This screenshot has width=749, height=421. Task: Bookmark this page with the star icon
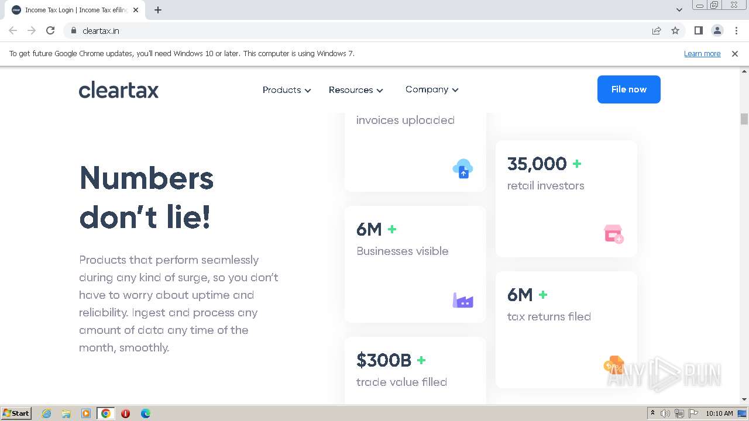point(675,30)
